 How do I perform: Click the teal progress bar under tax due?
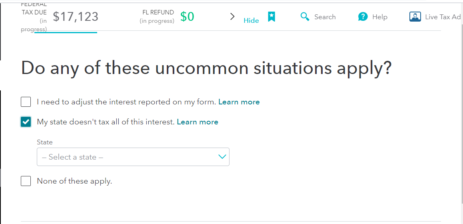(x=66, y=32)
